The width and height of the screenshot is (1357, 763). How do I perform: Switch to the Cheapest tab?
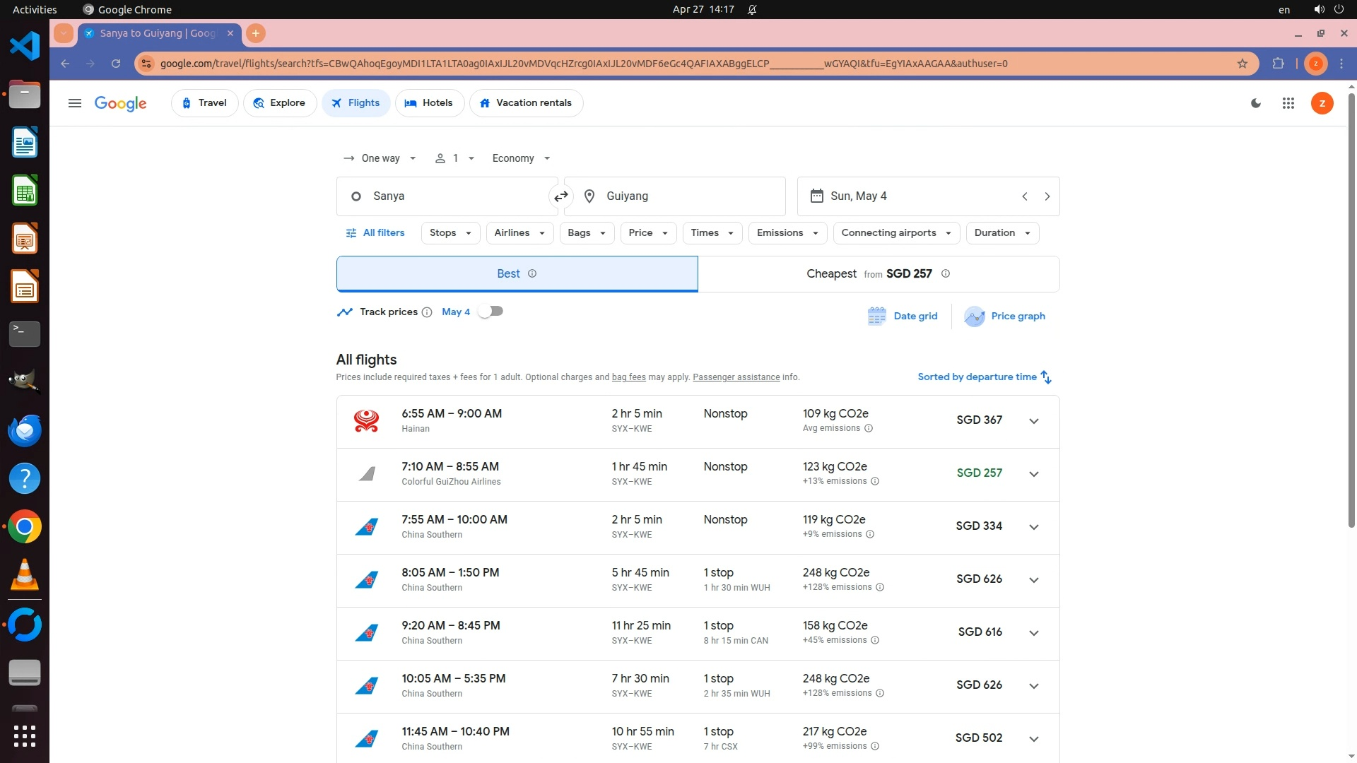click(878, 274)
